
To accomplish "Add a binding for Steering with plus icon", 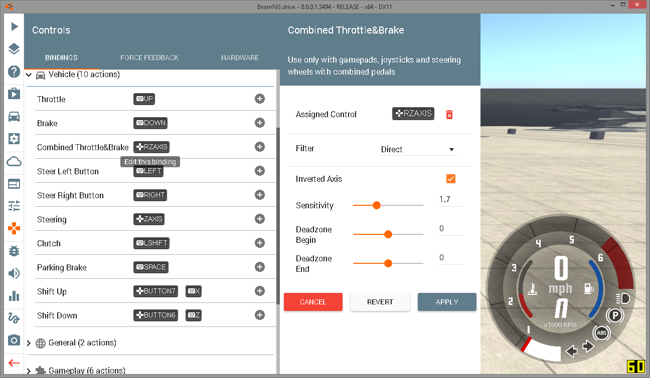I will tap(260, 219).
